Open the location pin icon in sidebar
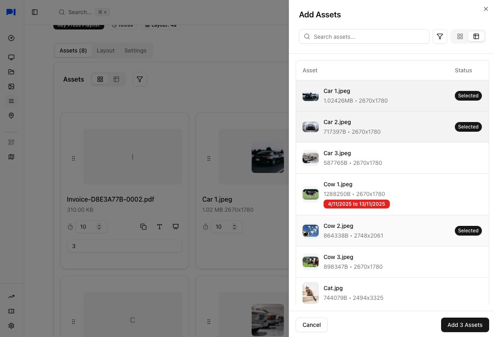The width and height of the screenshot is (494, 337). pyautogui.click(x=11, y=116)
